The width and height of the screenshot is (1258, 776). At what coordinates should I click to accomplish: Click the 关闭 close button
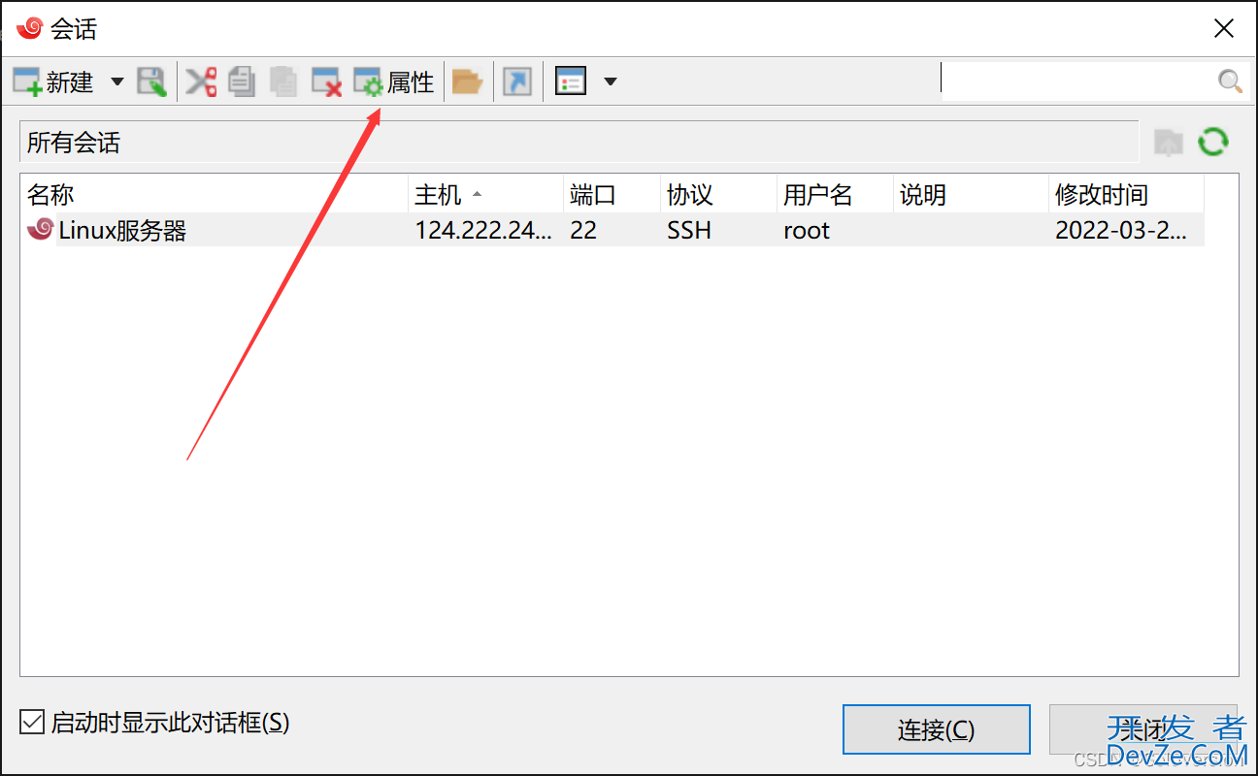1142,729
